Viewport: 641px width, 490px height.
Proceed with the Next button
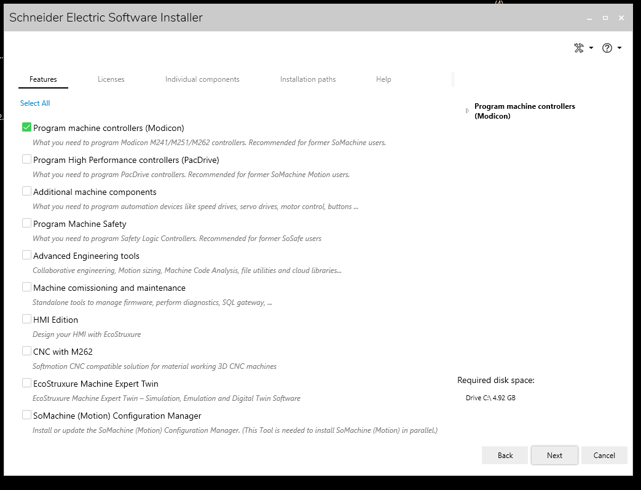point(554,455)
